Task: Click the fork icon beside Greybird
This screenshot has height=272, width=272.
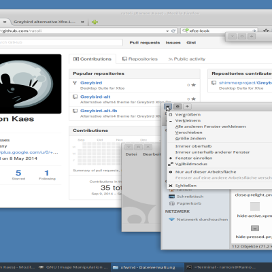Action: point(75,83)
